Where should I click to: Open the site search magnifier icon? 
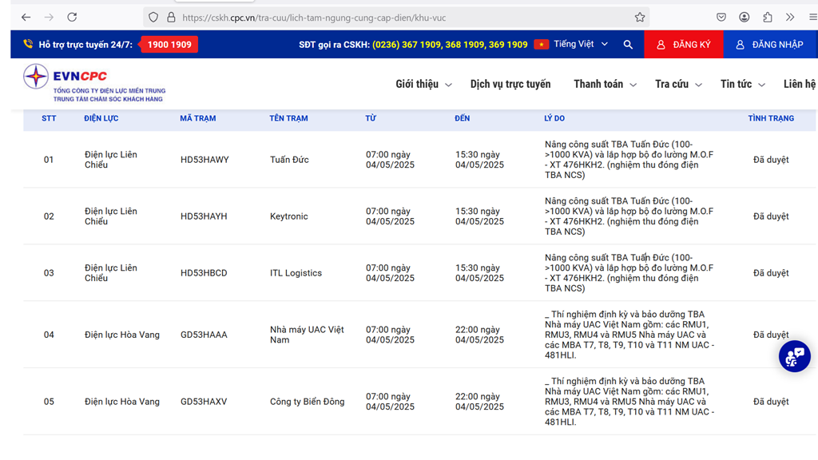628,45
